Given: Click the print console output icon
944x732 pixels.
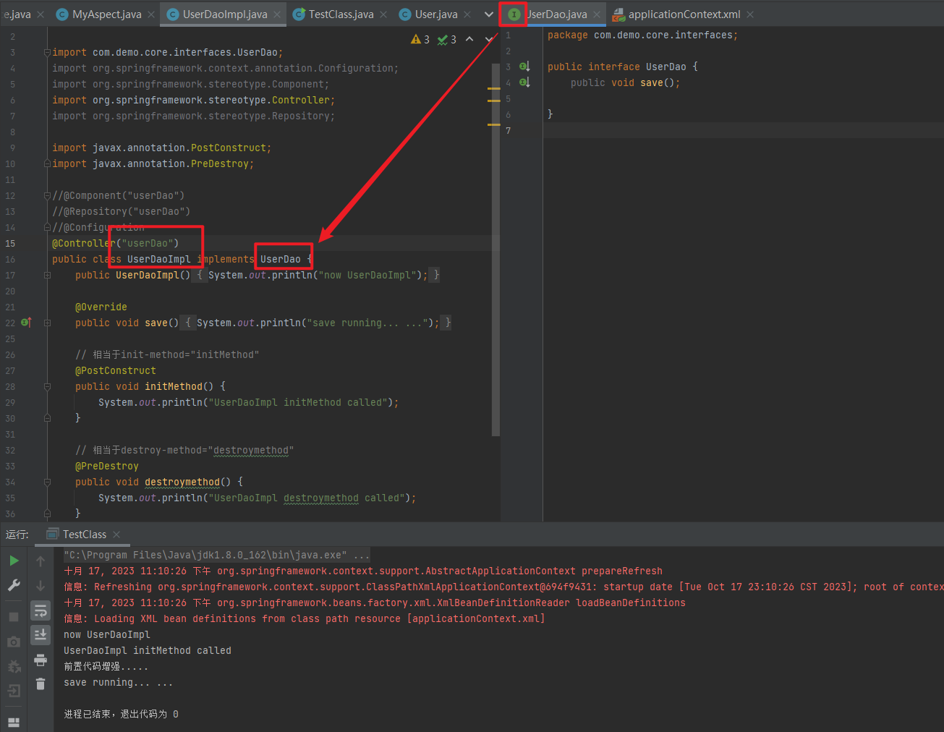Looking at the screenshot, I should point(41,660).
